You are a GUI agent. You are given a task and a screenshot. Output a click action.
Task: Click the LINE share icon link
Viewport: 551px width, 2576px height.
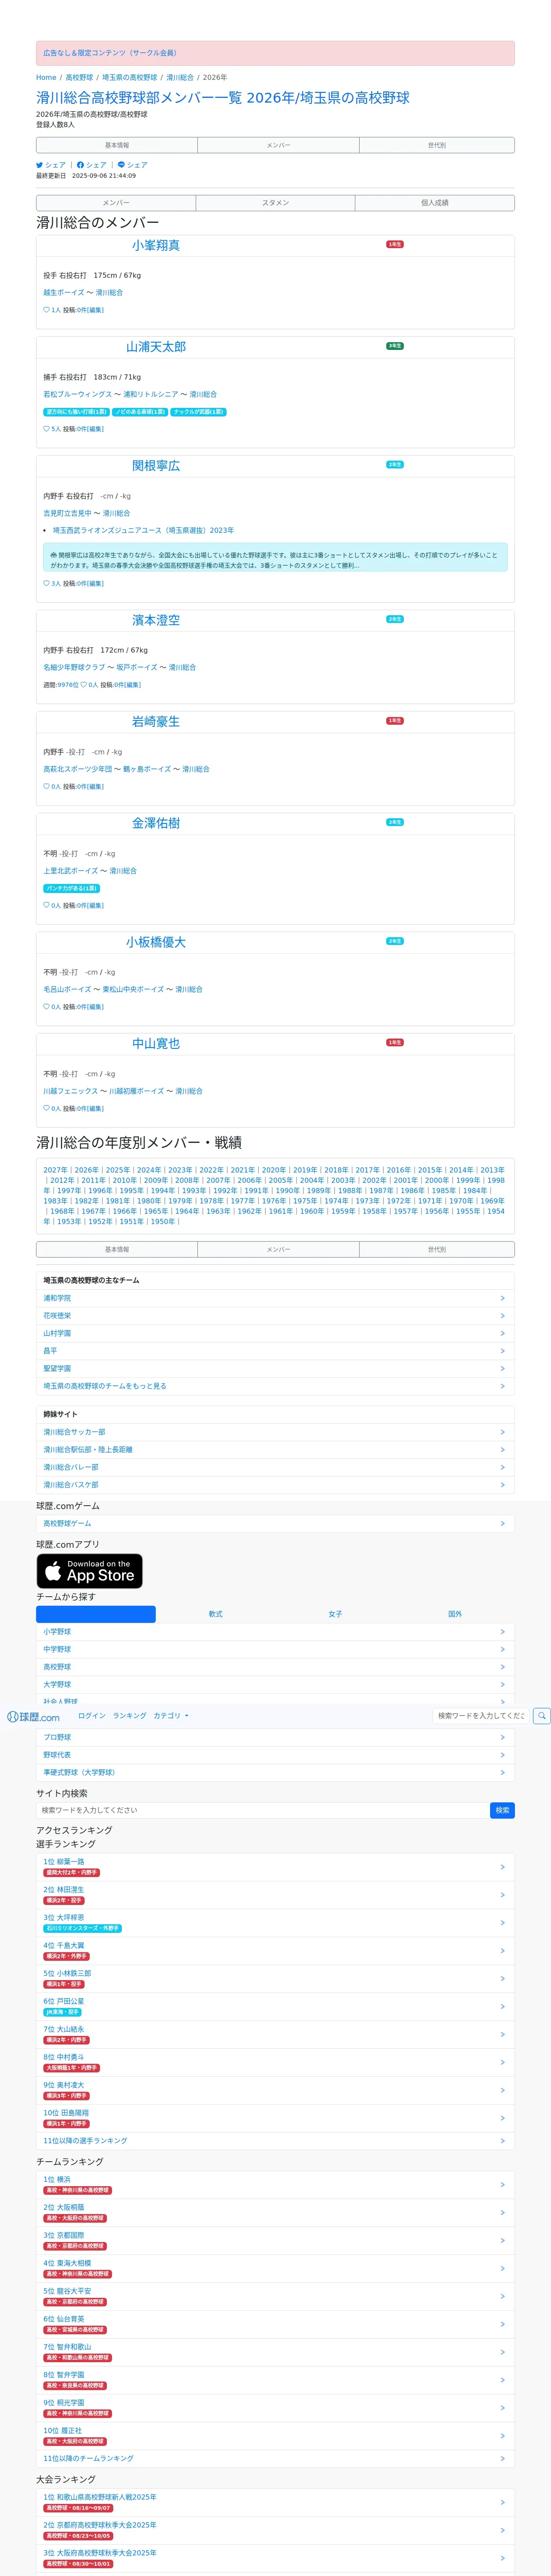[x=133, y=165]
